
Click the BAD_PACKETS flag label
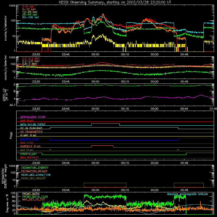pyautogui.click(x=30, y=157)
